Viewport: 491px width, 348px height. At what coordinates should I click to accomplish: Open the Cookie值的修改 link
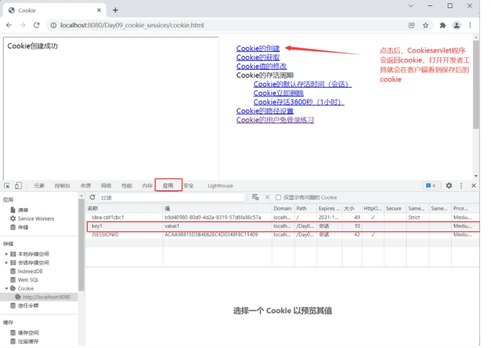[x=261, y=66]
